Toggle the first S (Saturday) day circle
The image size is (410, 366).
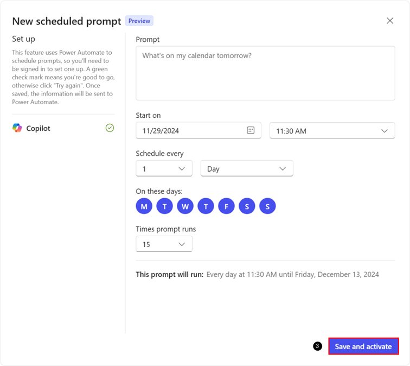247,206
